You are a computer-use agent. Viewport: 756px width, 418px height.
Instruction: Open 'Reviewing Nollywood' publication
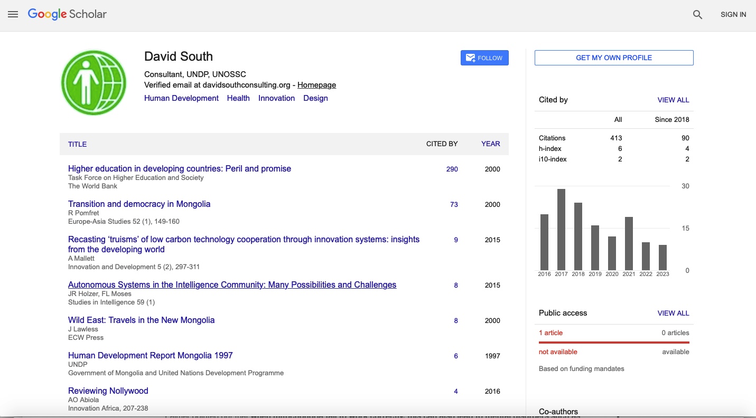tap(108, 391)
